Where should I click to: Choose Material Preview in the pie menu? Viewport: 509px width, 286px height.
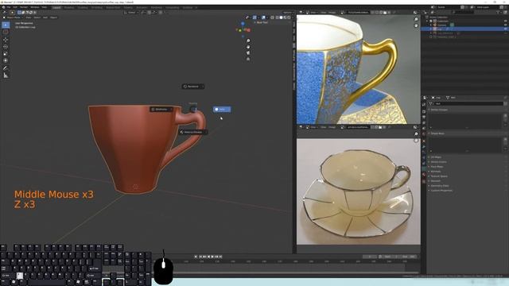click(192, 132)
